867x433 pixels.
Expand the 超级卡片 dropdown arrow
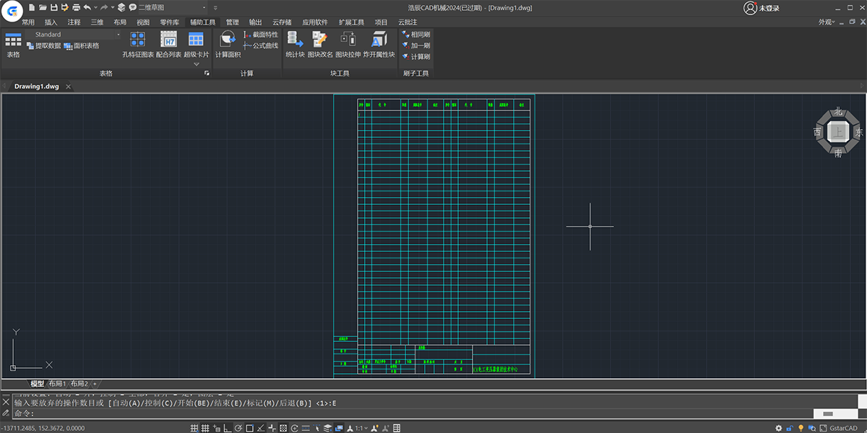coord(197,64)
